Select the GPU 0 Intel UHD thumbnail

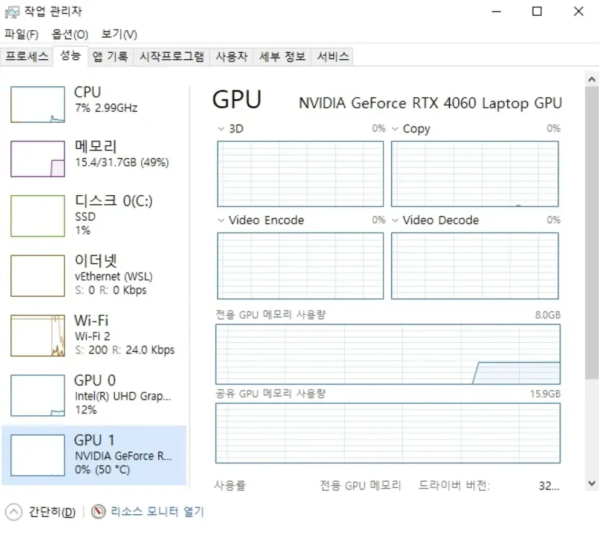pos(38,395)
